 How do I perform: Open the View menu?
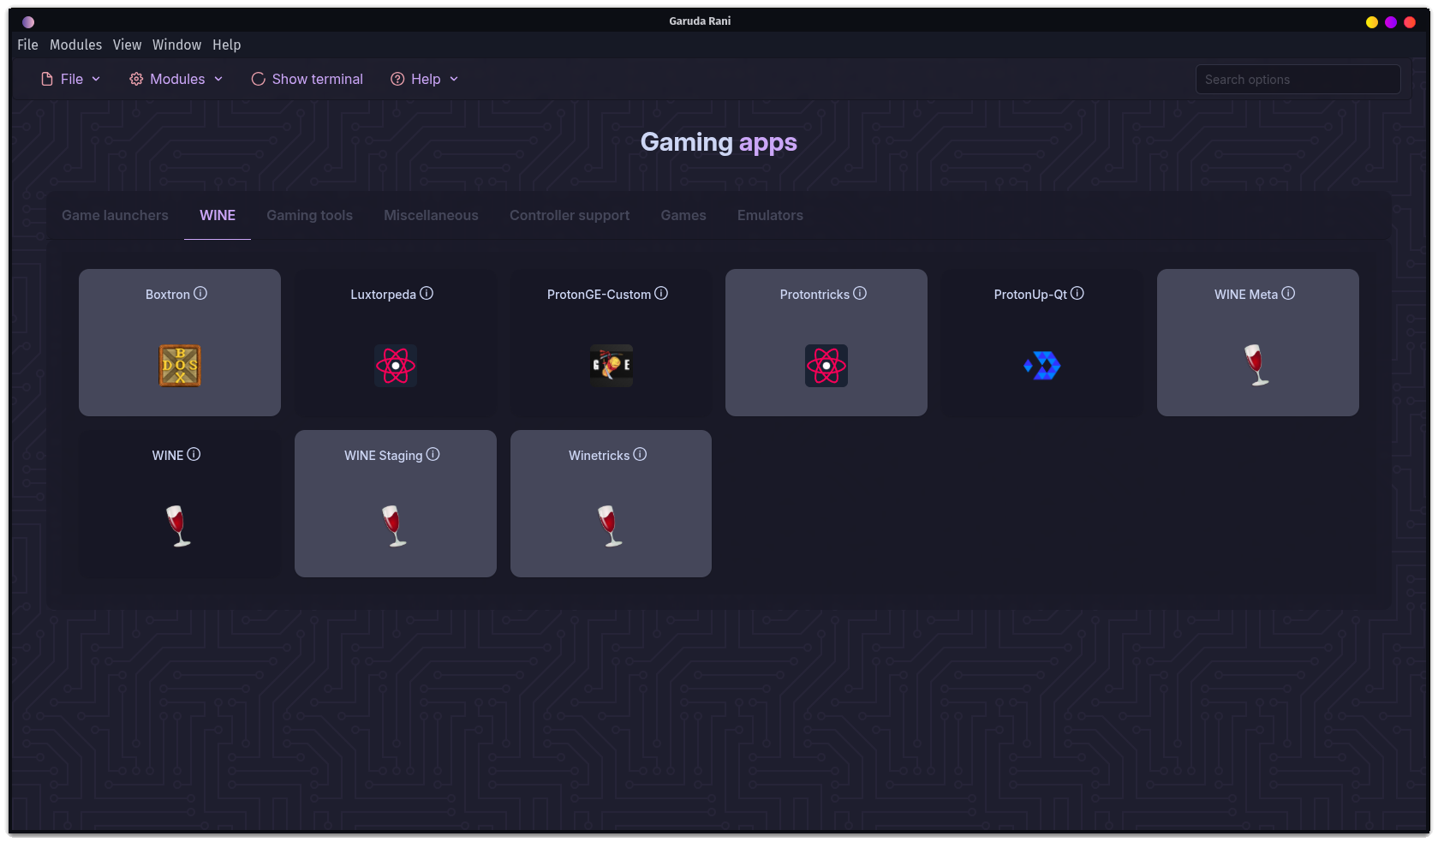click(127, 45)
